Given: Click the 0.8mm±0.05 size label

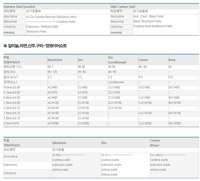Looking at the screenshot, I should [12, 98].
